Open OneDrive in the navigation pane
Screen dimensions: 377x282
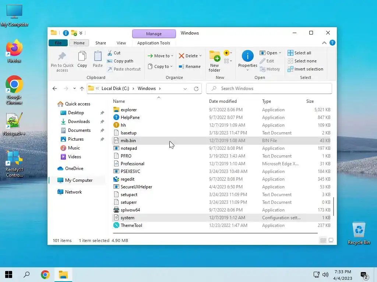pyautogui.click(x=70, y=168)
